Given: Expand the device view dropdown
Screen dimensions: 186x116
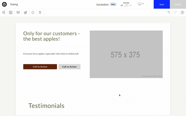Looking at the screenshot, I should (141, 4).
